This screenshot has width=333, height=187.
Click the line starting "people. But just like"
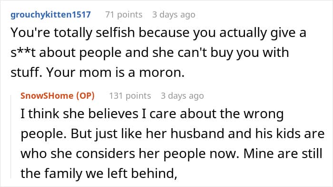[172, 134]
